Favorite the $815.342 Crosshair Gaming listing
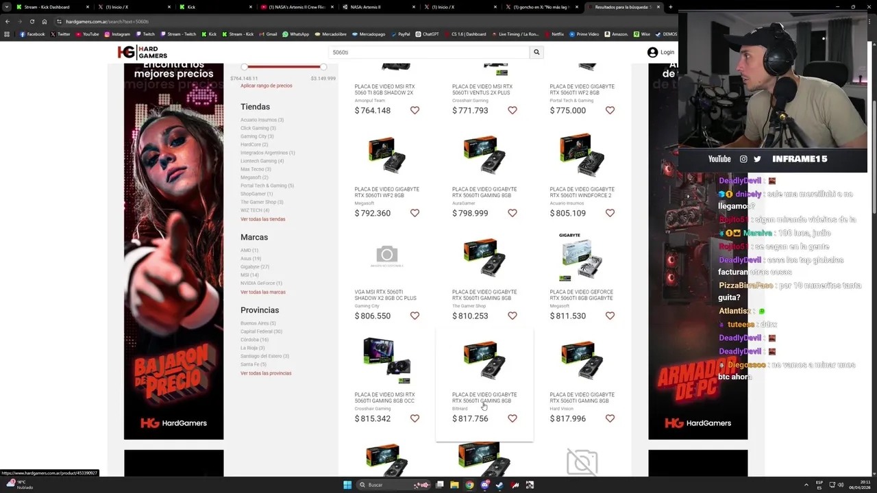 tap(415, 418)
